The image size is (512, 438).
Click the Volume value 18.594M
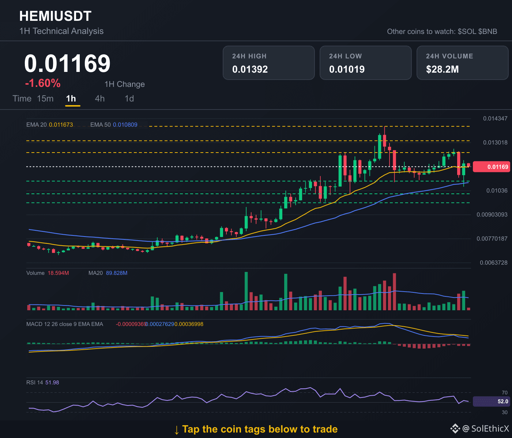[x=58, y=273]
